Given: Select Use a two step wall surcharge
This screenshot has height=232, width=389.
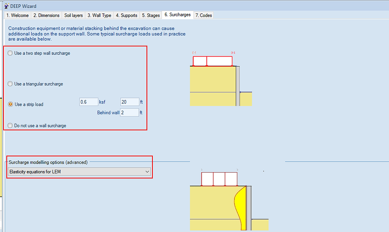Looking at the screenshot, I should coord(39,53).
